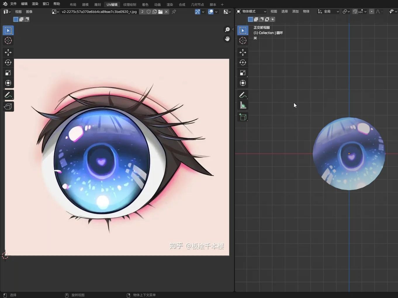Select the Annotate tool in the image editor

8,95
